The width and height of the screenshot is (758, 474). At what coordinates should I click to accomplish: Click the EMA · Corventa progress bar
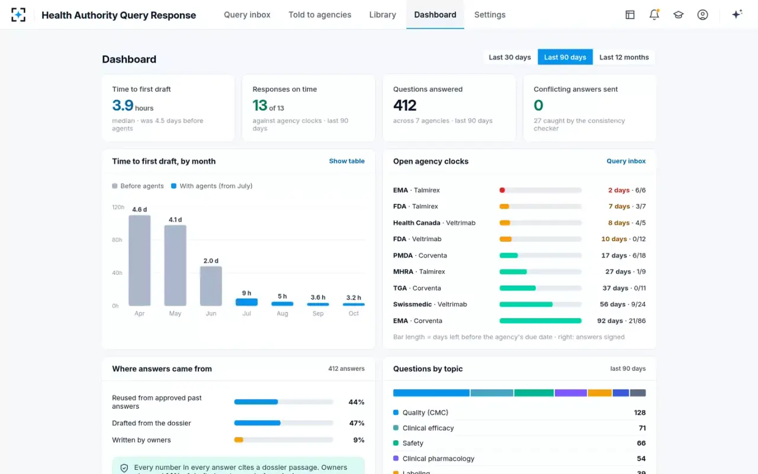coord(541,321)
